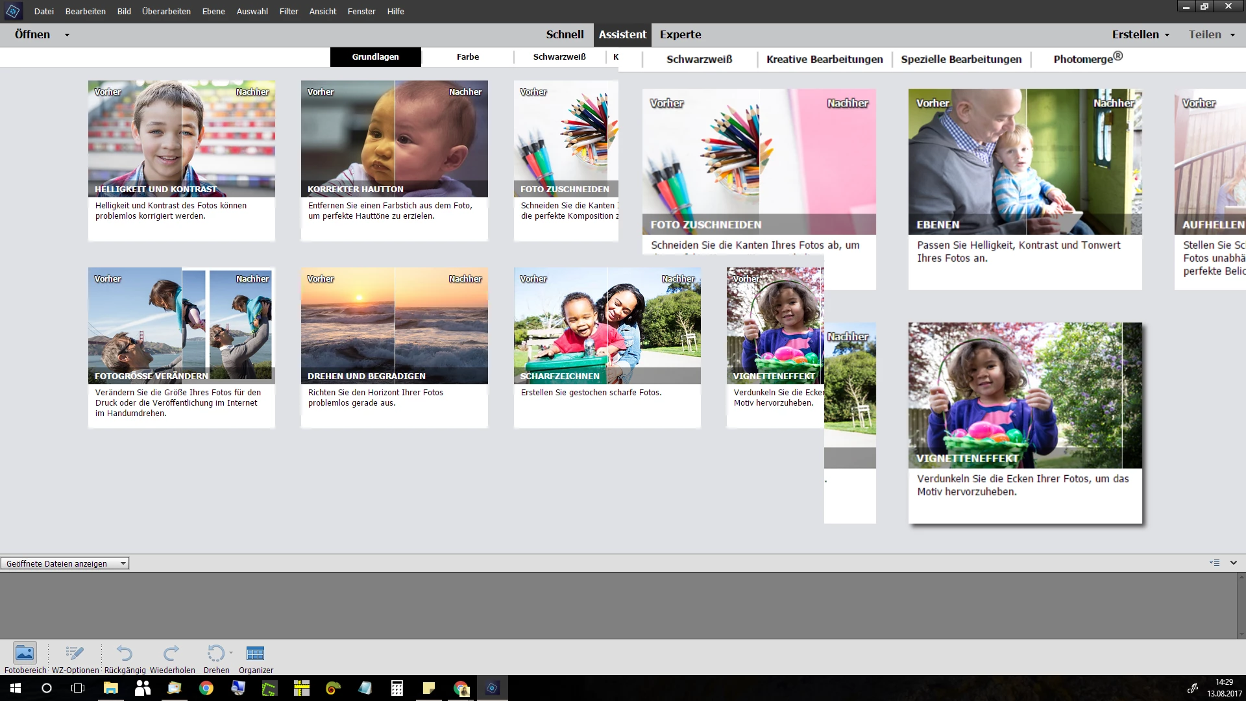Open File Explorer in the taskbar
The width and height of the screenshot is (1246, 701).
[x=111, y=688]
